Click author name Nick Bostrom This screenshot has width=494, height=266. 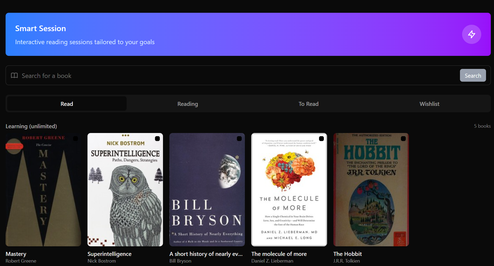pos(102,261)
